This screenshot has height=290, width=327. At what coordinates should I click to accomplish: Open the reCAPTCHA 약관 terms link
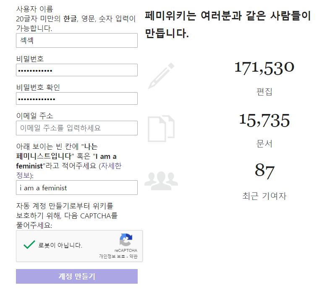pyautogui.click(x=133, y=256)
